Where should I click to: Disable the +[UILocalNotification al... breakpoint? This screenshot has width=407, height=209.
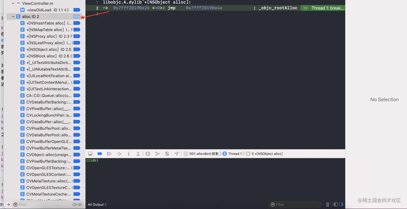click(77, 76)
